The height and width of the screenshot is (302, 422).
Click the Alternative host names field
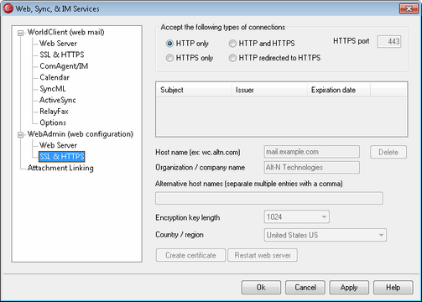click(269, 198)
